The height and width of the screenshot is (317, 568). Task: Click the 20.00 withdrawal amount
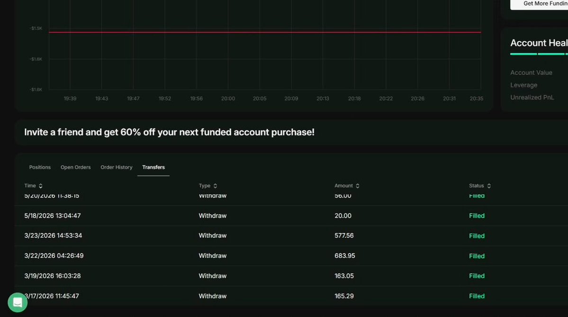pyautogui.click(x=343, y=216)
